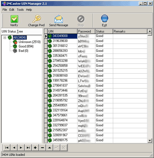Click the grid vertical scrollbar thumb
The height and width of the screenshot is (158, 154).
(x=150, y=34)
